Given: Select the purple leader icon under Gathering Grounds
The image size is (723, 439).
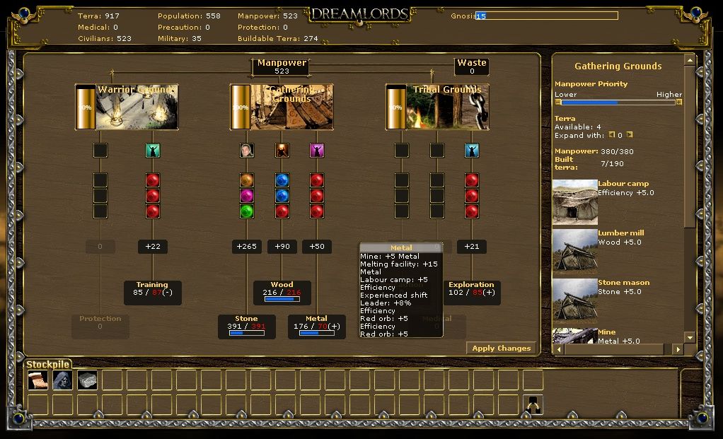Looking at the screenshot, I should [x=317, y=150].
